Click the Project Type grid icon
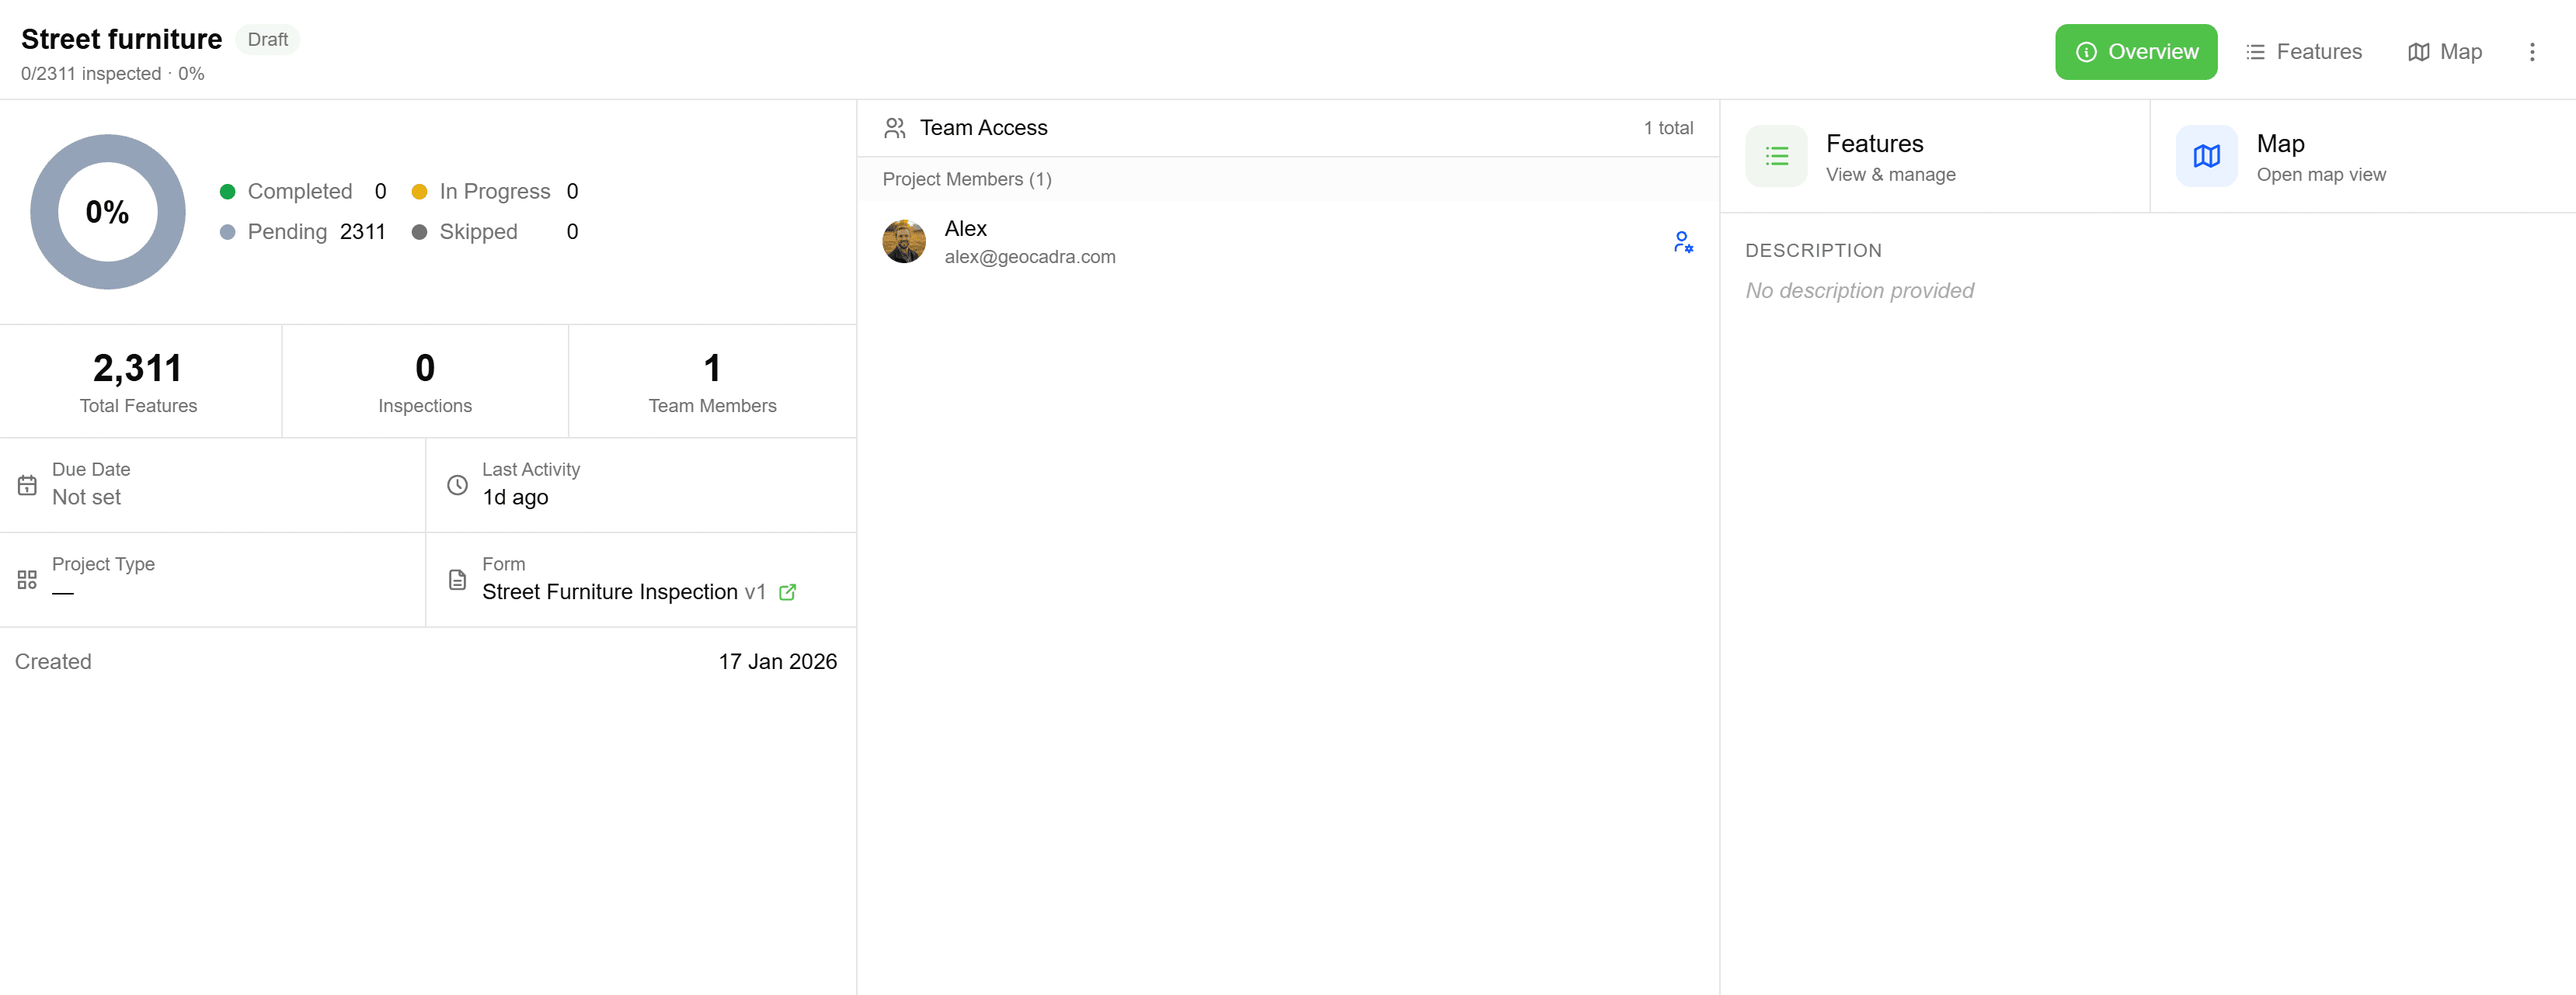 coord(27,580)
